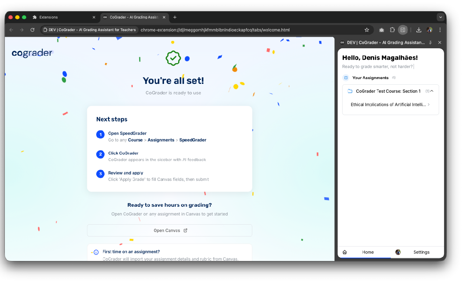Close the CoGrader side panel
The image size is (475, 297).
(x=440, y=43)
